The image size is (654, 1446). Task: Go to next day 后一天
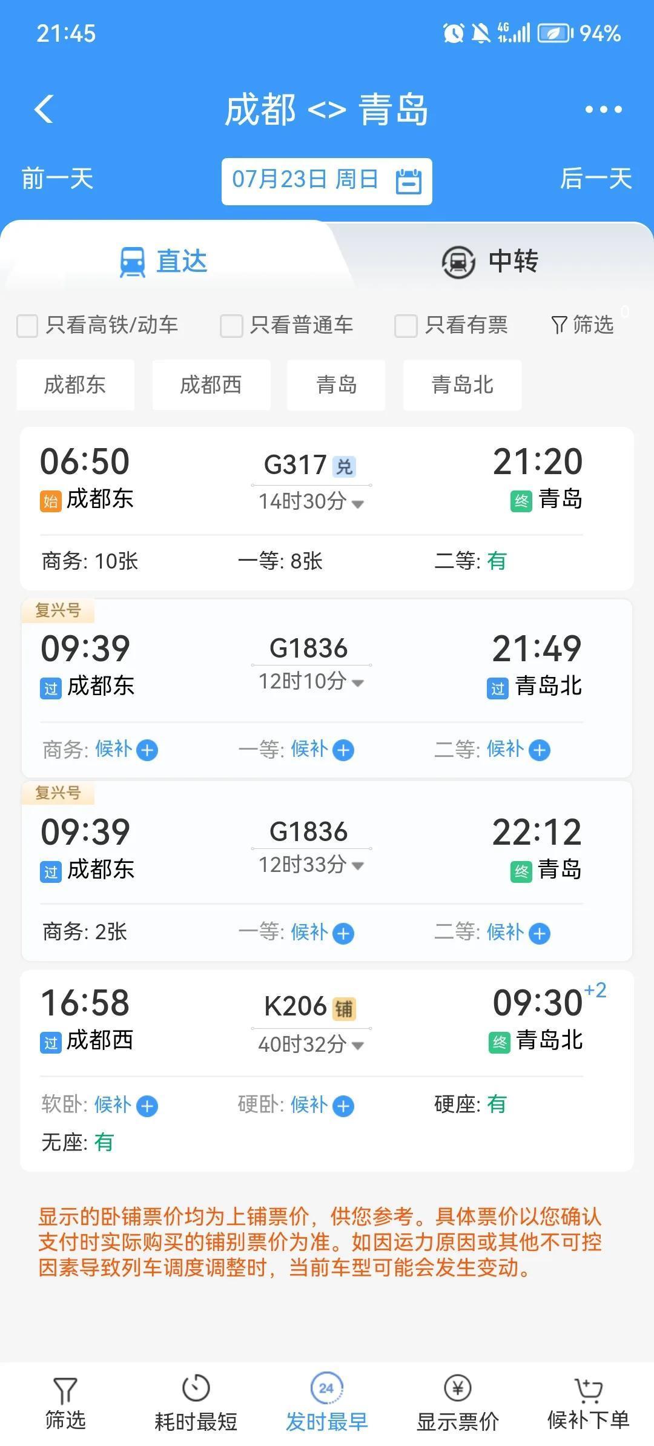click(x=596, y=179)
